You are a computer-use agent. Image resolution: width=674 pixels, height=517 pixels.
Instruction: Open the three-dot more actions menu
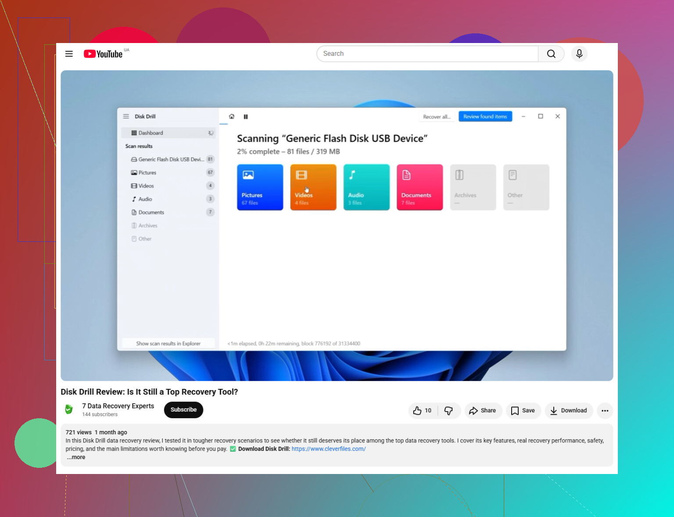[605, 410]
